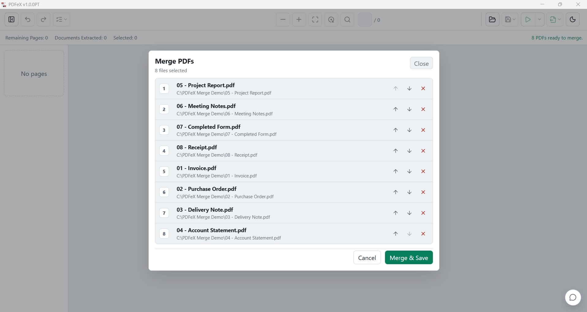Image resolution: width=587 pixels, height=312 pixels.
Task: Click the zoom out minus icon
Action: click(x=283, y=20)
